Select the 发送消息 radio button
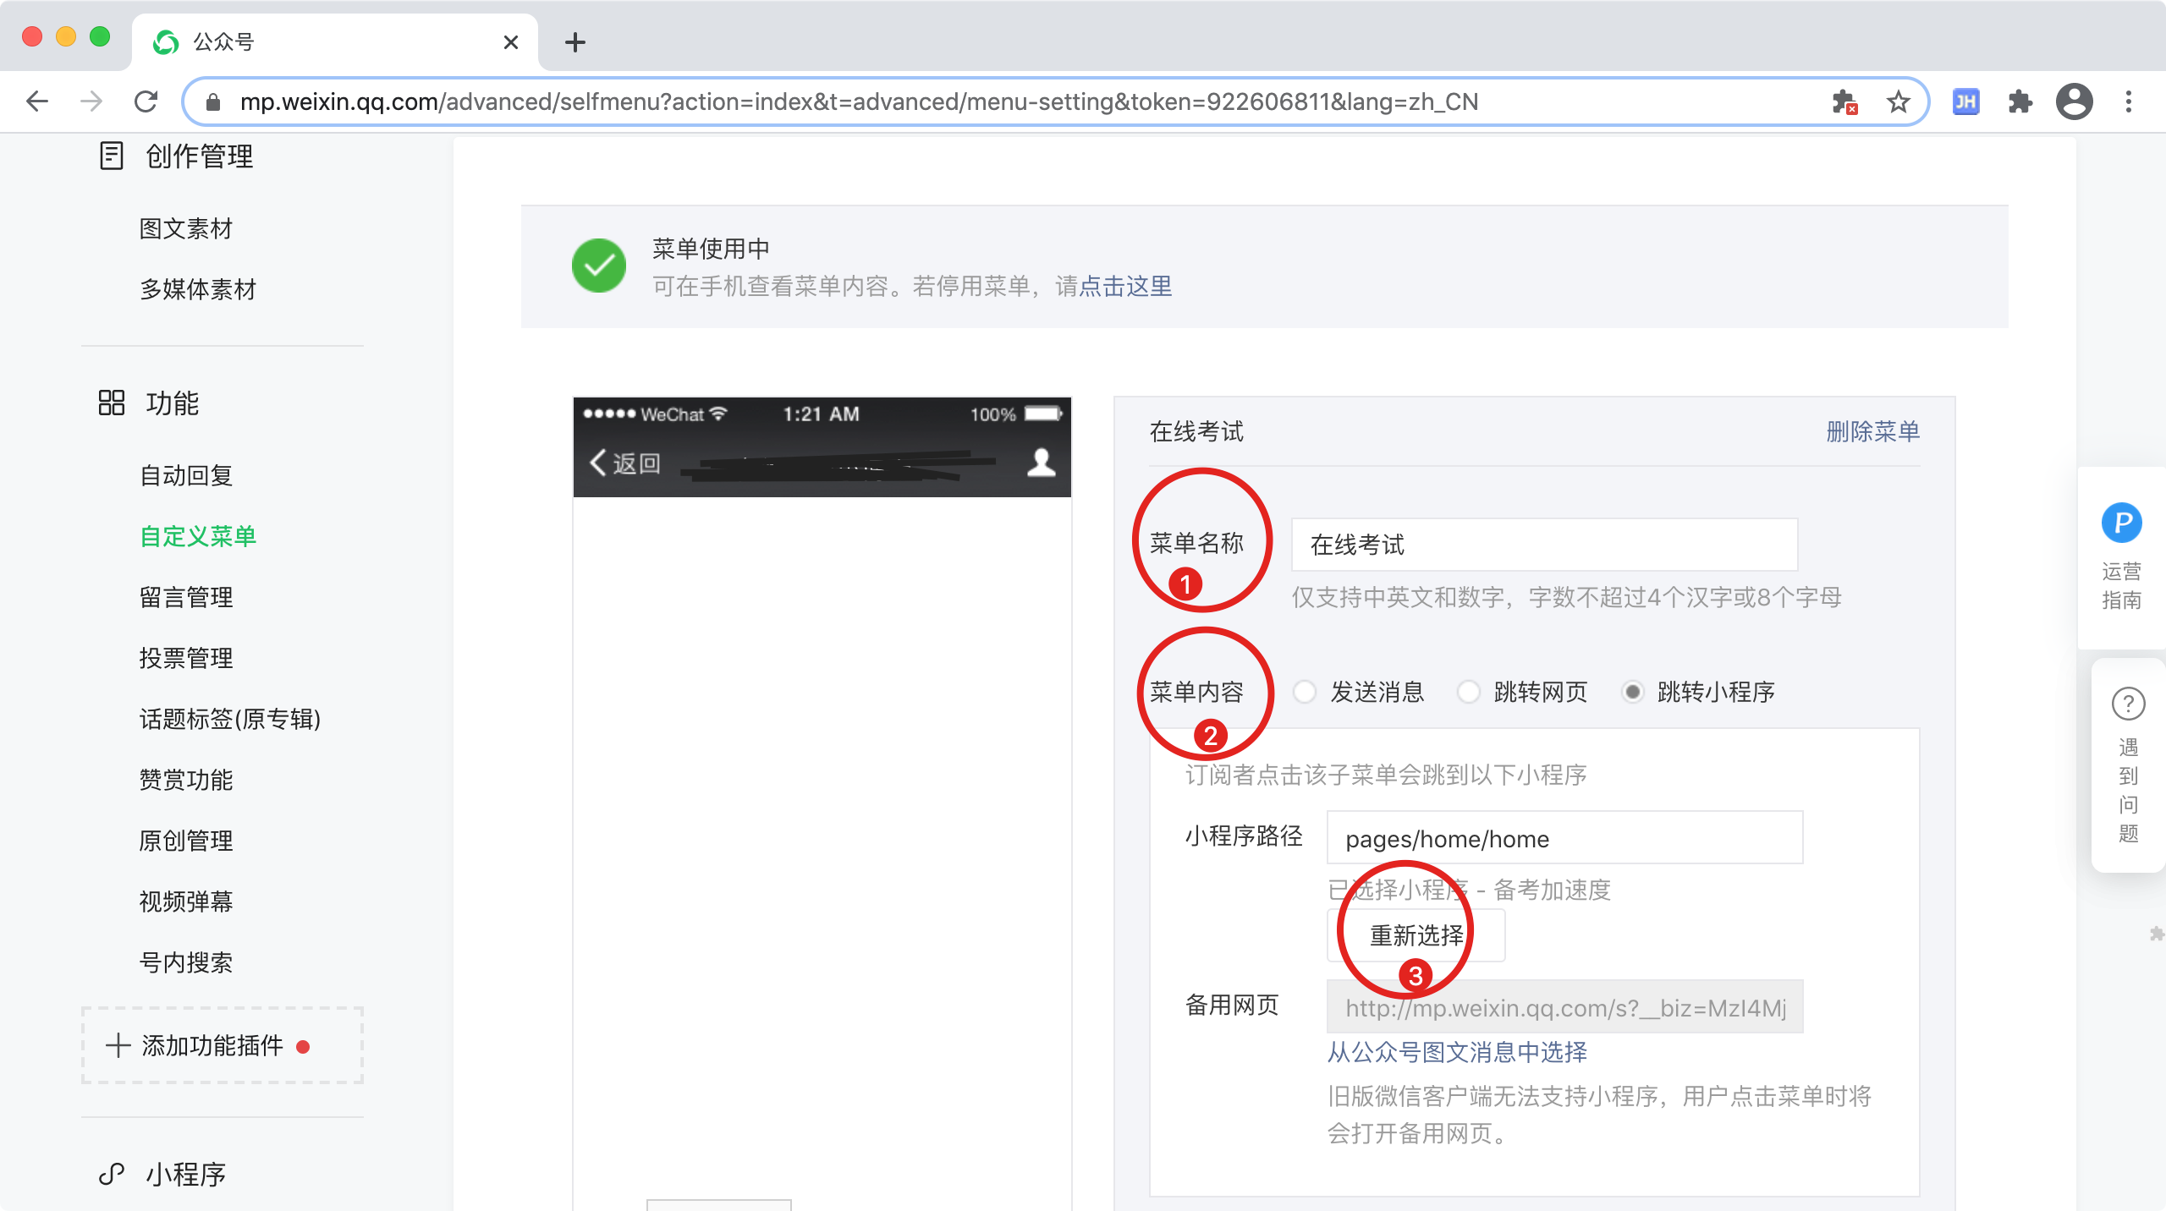This screenshot has height=1211, width=2166. [1305, 692]
